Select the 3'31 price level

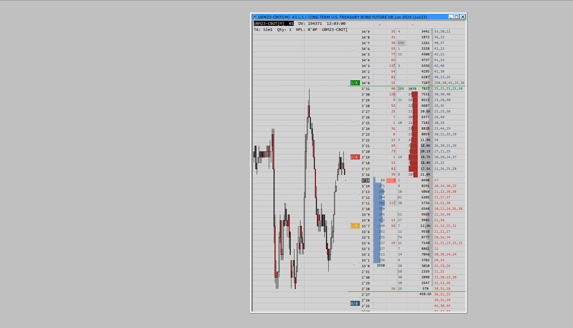(366, 89)
